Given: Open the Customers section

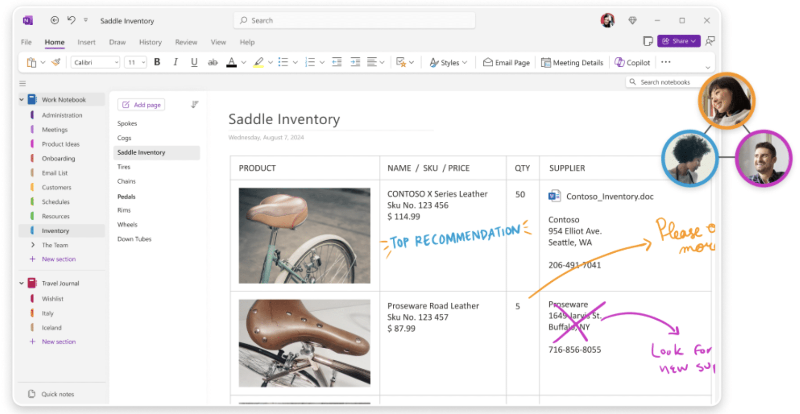Looking at the screenshot, I should pyautogui.click(x=57, y=187).
